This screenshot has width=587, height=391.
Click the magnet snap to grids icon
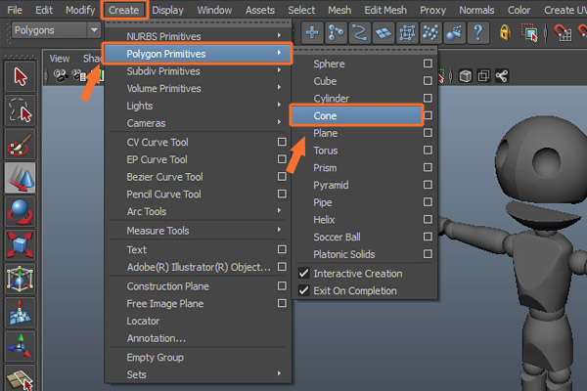click(x=563, y=32)
